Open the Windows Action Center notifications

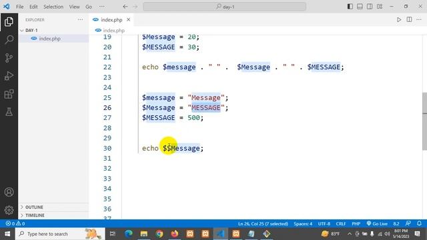point(417,234)
